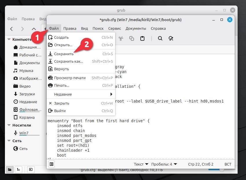The height and width of the screenshot is (180, 246).
Task: Choose Выйти in the Файл menu
Action: 81,111
